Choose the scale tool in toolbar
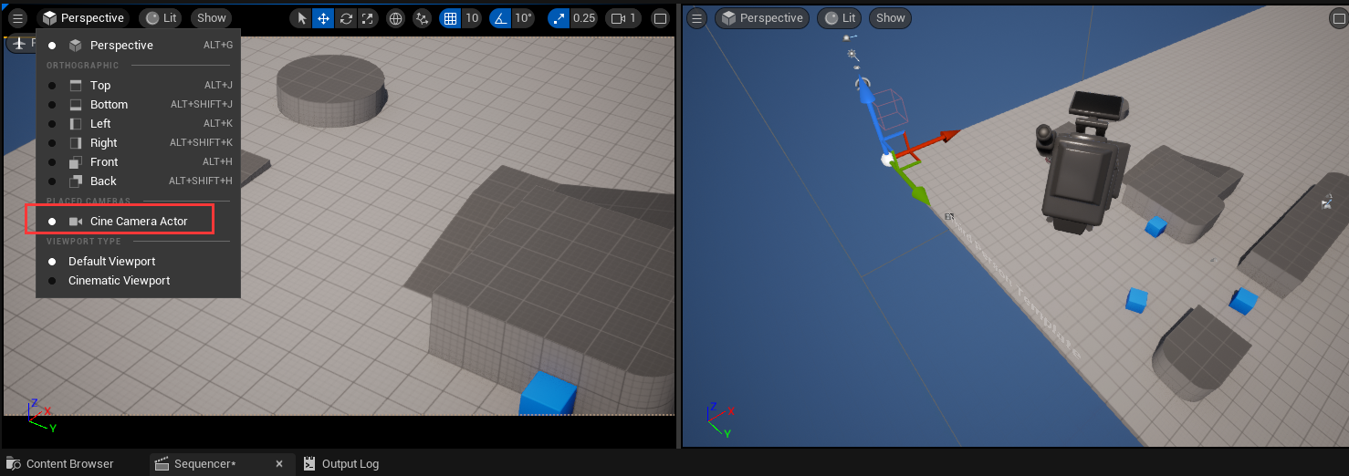1349x476 pixels. (367, 18)
